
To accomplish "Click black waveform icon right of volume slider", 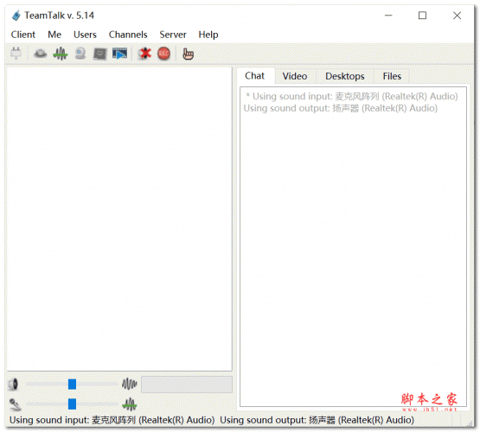I will [130, 384].
